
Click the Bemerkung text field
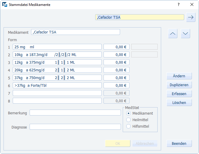point(75,113)
